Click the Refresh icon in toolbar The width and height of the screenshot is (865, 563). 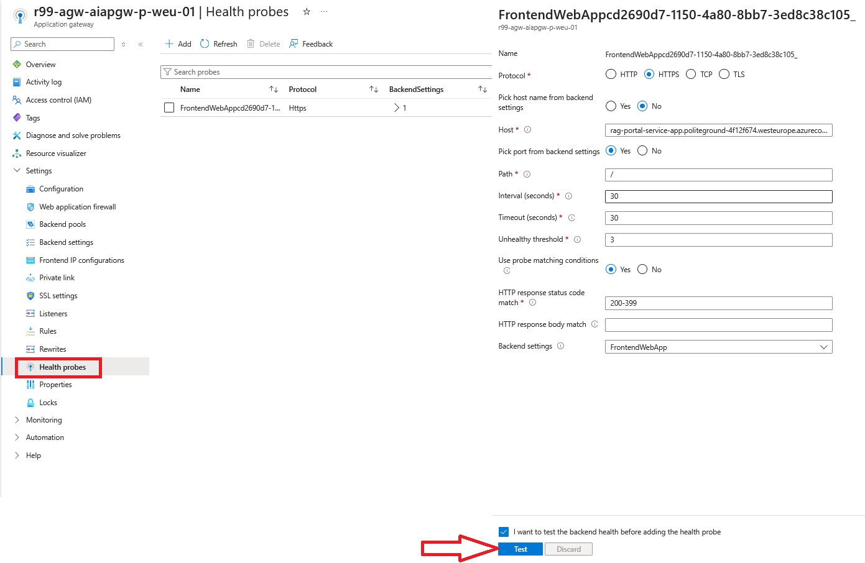tap(205, 44)
